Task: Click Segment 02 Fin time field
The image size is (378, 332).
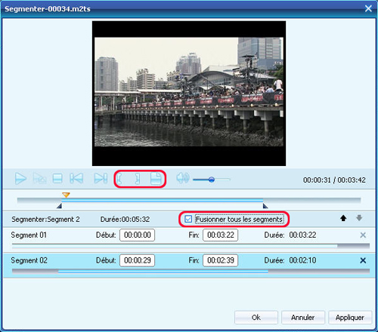Action: point(221,260)
